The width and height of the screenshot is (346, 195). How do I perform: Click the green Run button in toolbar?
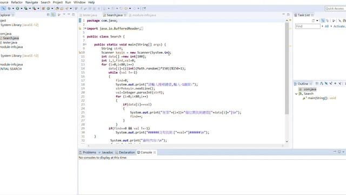(17, 9)
